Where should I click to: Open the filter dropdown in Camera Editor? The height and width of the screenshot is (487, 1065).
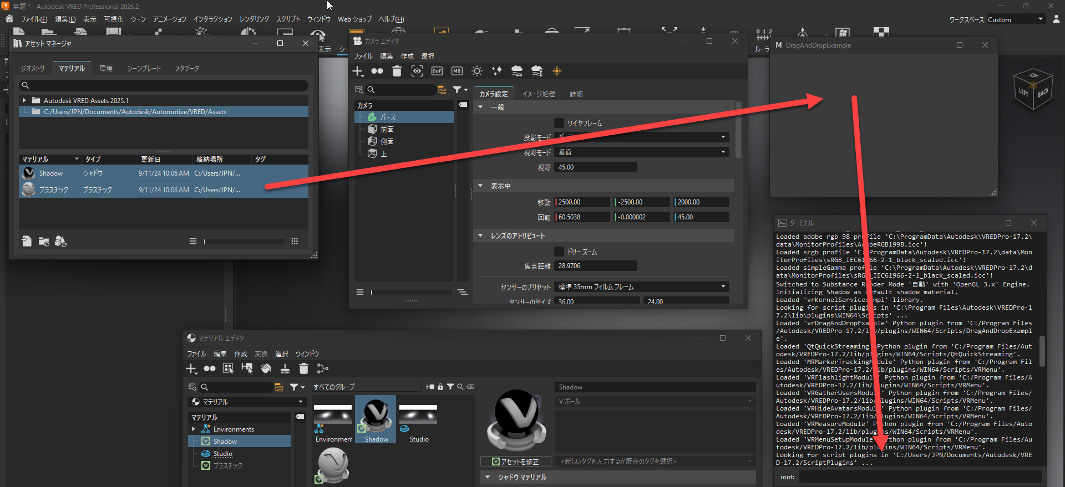click(x=460, y=90)
